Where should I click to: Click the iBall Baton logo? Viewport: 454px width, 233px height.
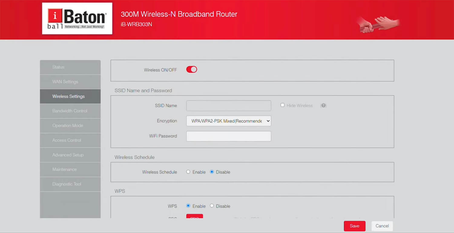pyautogui.click(x=77, y=18)
